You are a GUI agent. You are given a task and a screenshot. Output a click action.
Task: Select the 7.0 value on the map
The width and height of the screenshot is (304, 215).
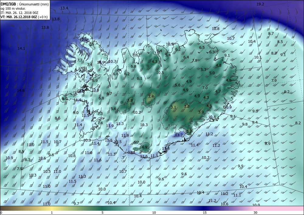tap(205, 88)
